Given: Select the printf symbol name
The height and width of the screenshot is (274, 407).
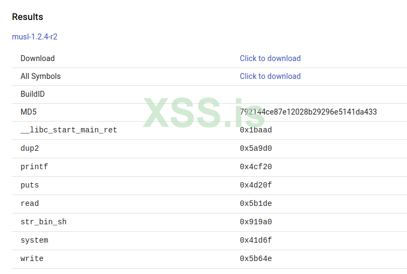Looking at the screenshot, I should click(34, 166).
